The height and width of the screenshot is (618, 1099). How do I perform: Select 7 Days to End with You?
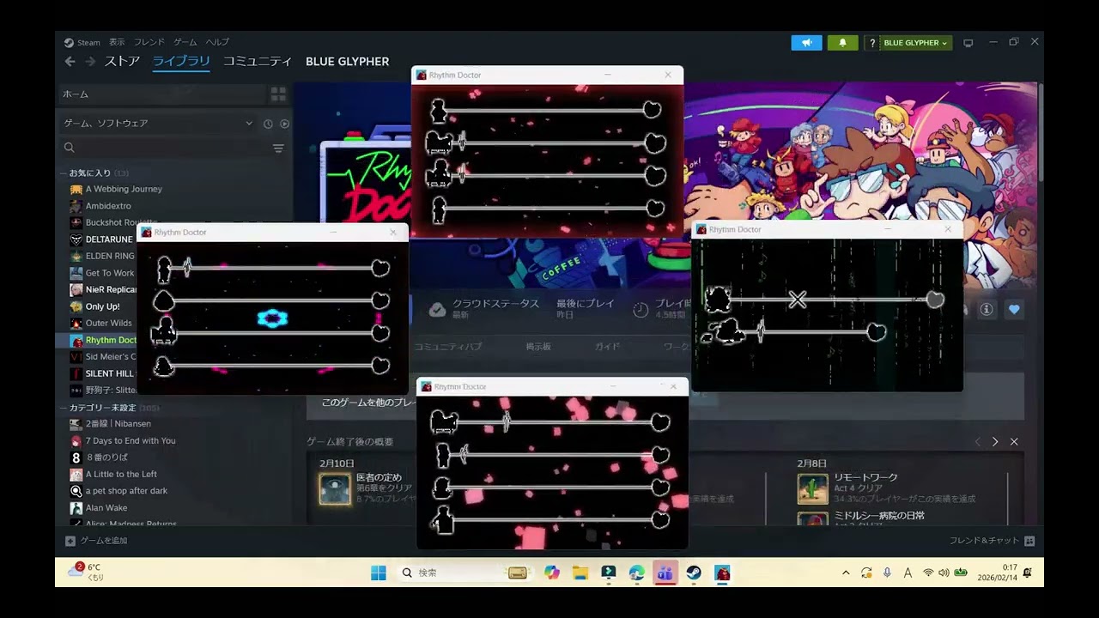tap(130, 440)
